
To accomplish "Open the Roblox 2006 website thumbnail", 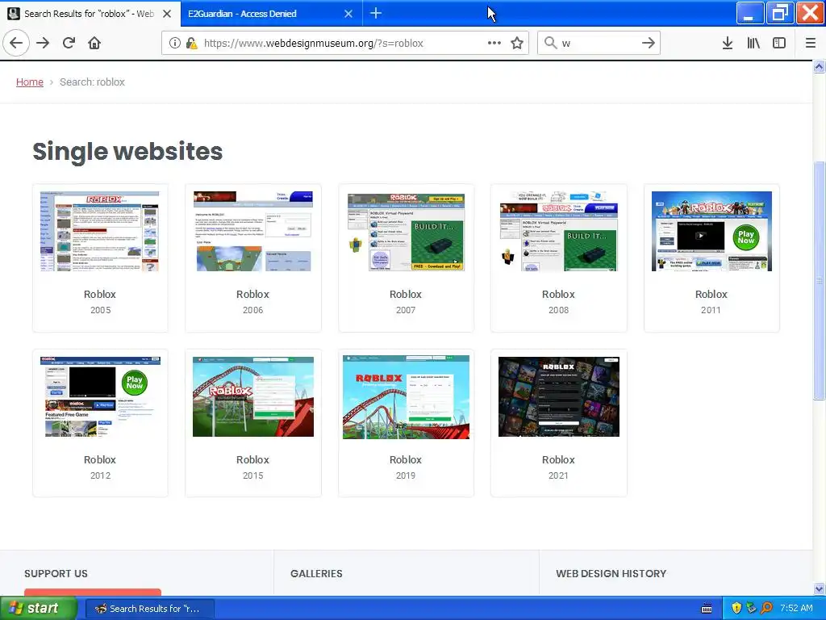I will coord(252,231).
